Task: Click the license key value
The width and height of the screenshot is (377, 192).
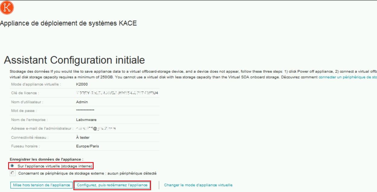Action: (x=117, y=93)
